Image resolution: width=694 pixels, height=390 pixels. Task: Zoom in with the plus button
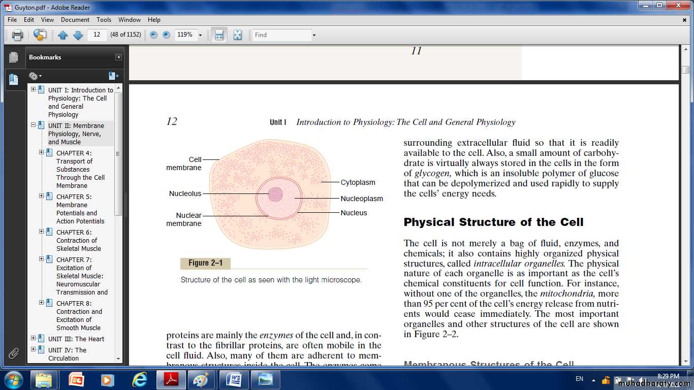coord(166,35)
